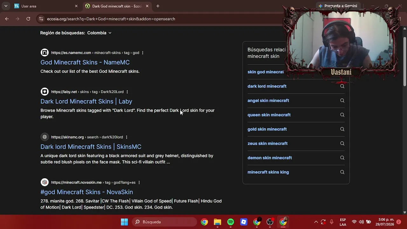Click the battery icon in system tray
Viewport: 407px width, 229px height.
(x=369, y=222)
